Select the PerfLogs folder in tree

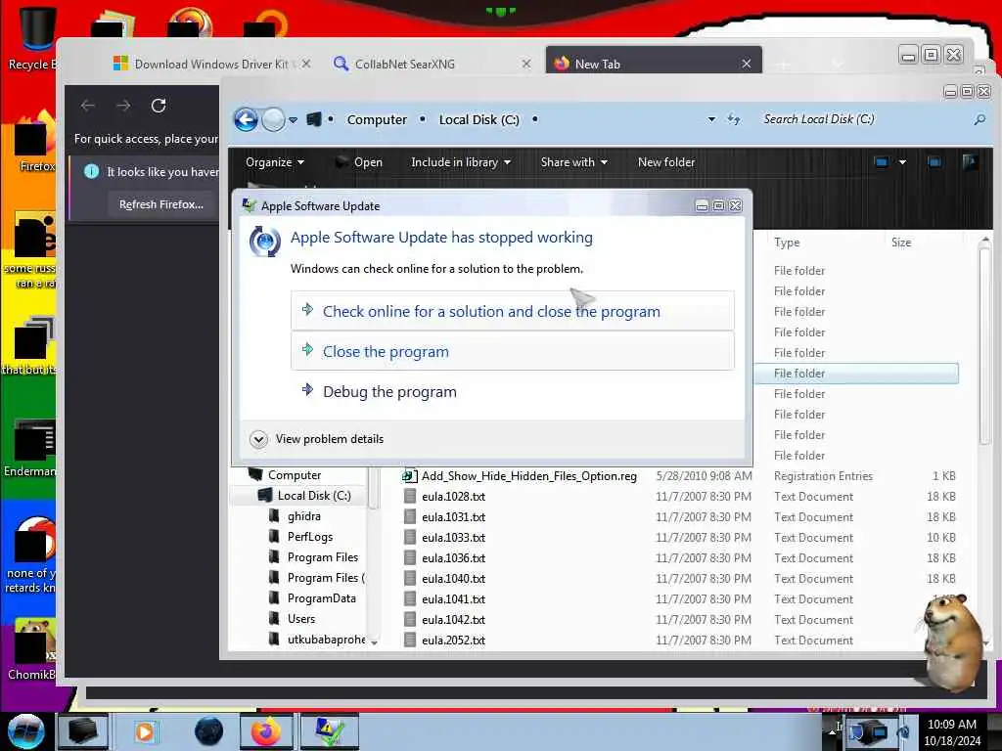tap(309, 537)
